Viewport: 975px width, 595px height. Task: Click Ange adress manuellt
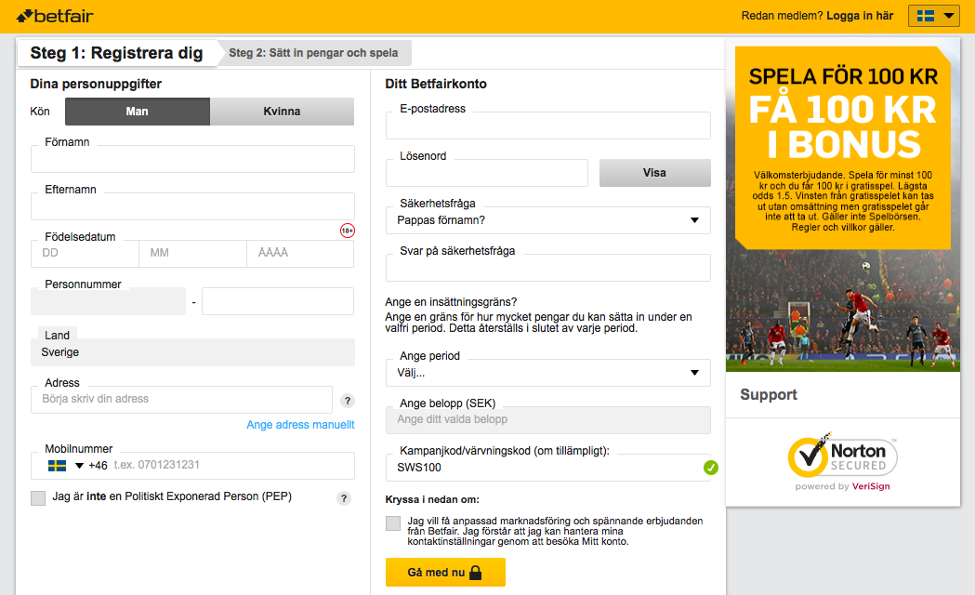point(300,424)
